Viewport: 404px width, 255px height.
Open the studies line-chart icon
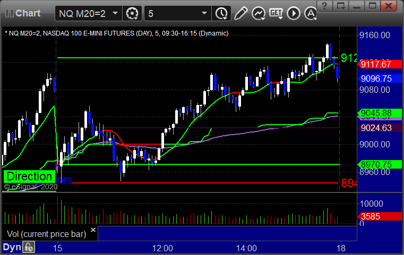click(x=259, y=13)
